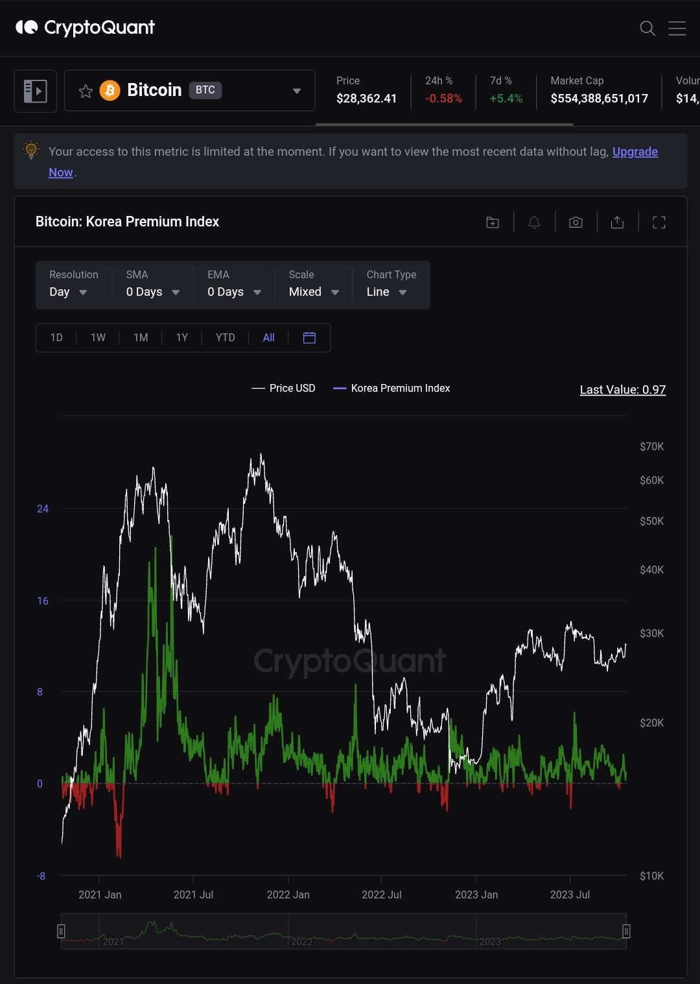
Task: Expand chart to fullscreen
Action: [x=659, y=222]
